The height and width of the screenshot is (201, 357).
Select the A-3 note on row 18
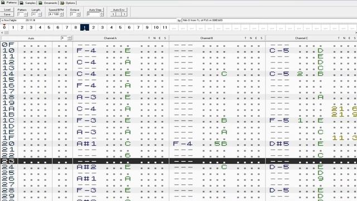(x=86, y=97)
